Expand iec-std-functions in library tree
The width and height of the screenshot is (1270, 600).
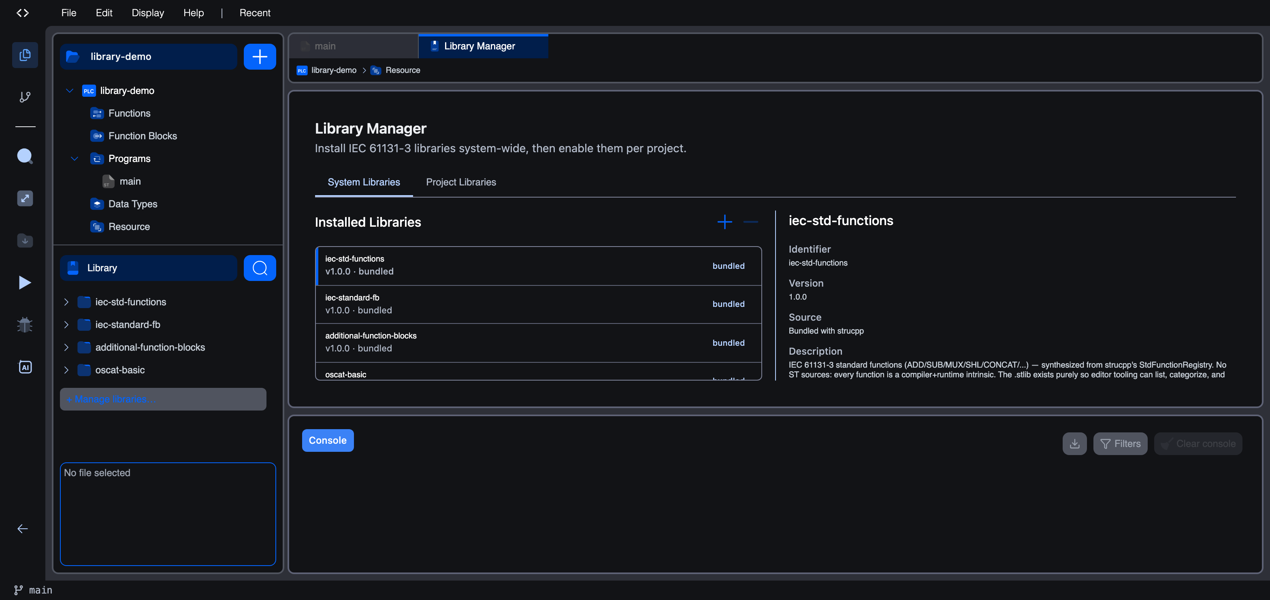point(66,302)
